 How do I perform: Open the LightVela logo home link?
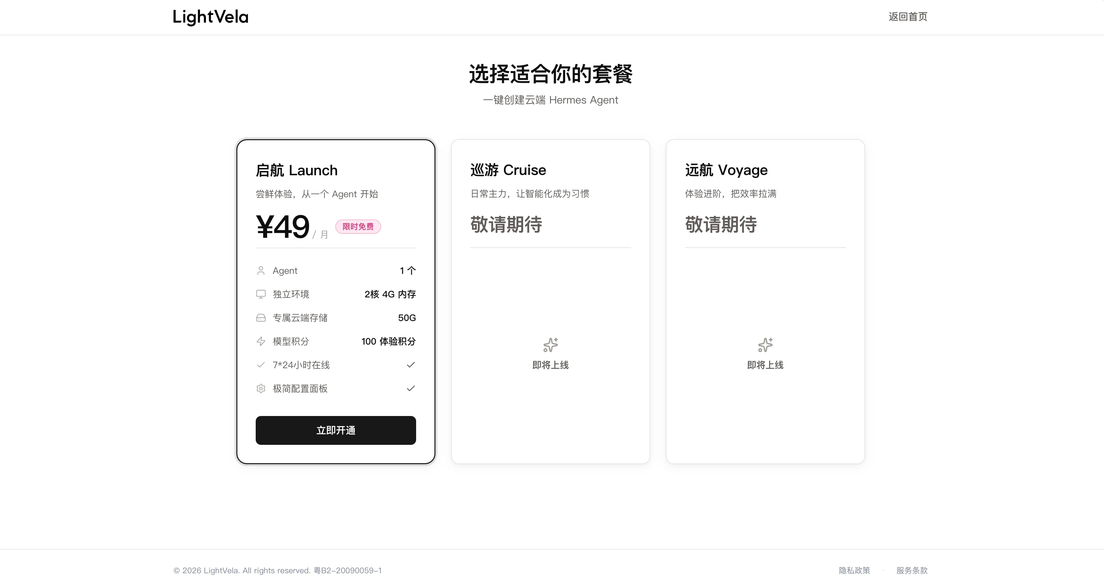211,17
